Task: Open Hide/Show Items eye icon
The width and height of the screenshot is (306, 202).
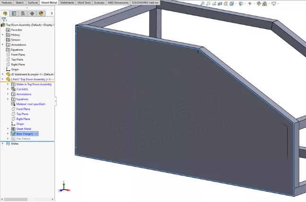Action: pyautogui.click(x=250, y=3)
